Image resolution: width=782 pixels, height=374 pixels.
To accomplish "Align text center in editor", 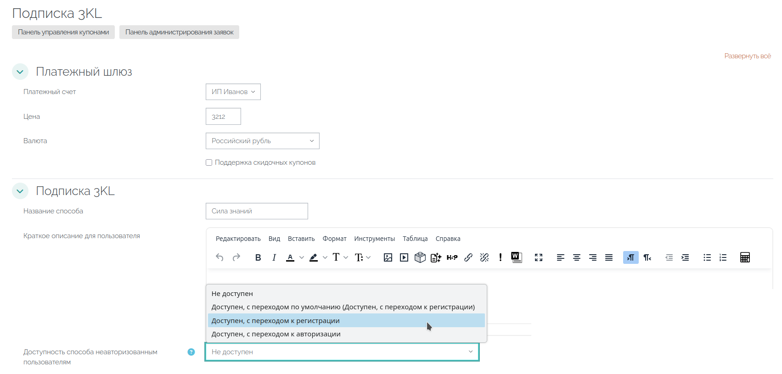I will coord(577,257).
